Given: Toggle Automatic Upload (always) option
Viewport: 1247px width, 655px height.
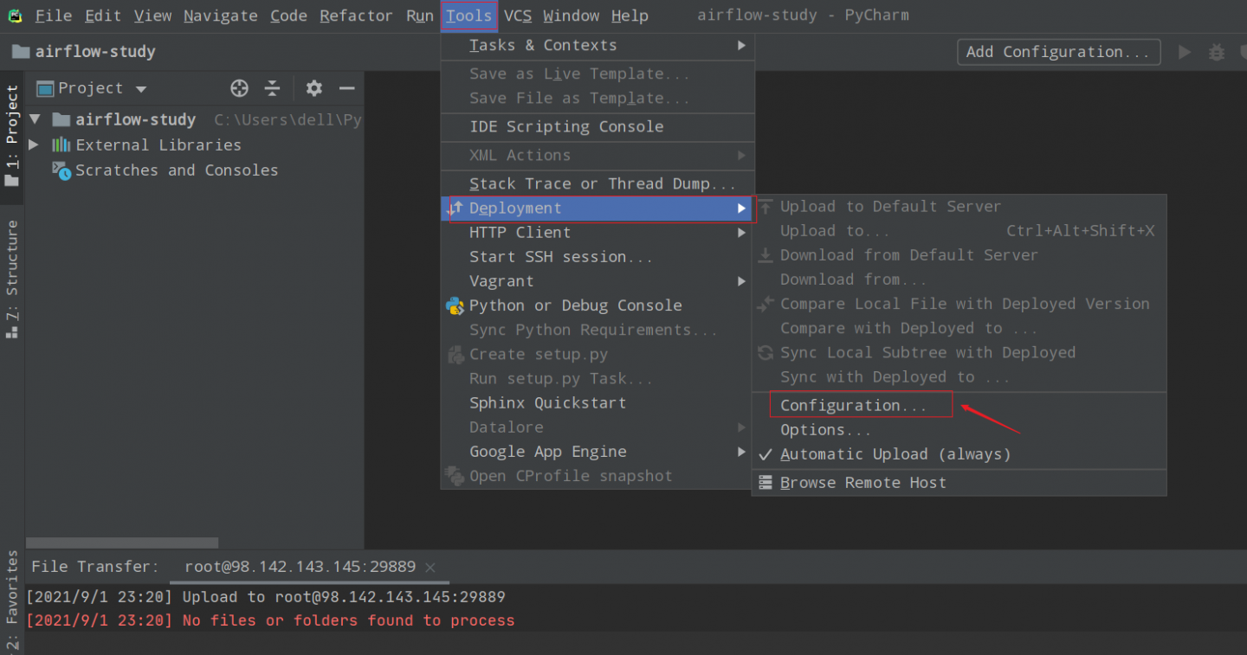Looking at the screenshot, I should point(895,454).
